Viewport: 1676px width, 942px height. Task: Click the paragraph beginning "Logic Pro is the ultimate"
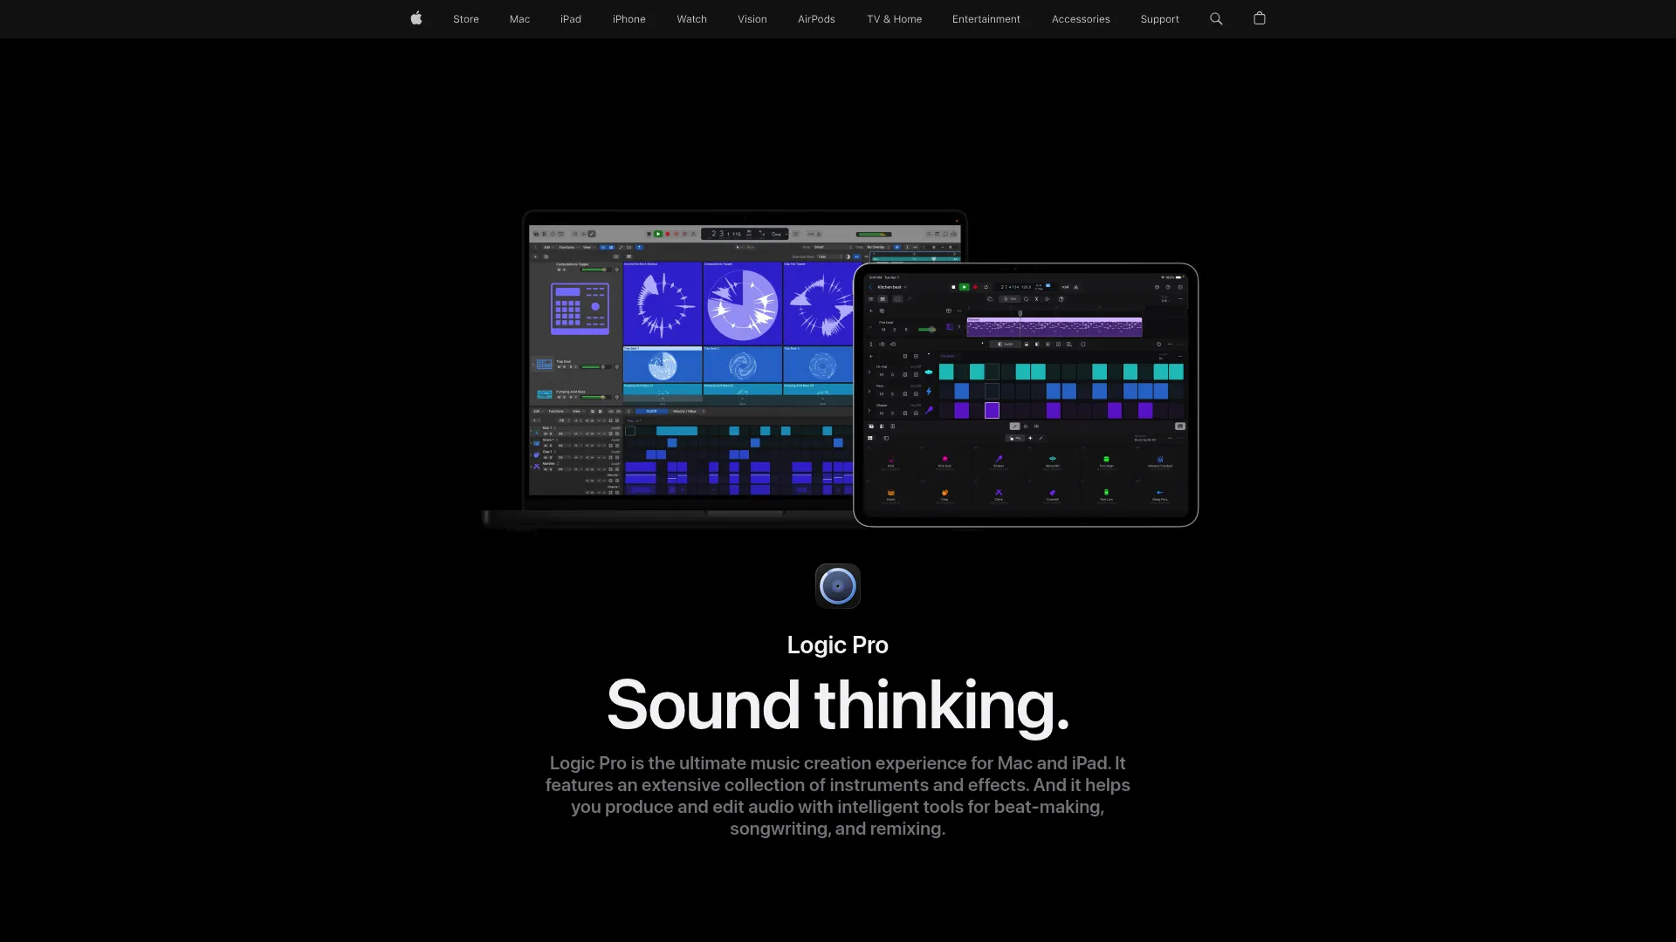tap(838, 795)
